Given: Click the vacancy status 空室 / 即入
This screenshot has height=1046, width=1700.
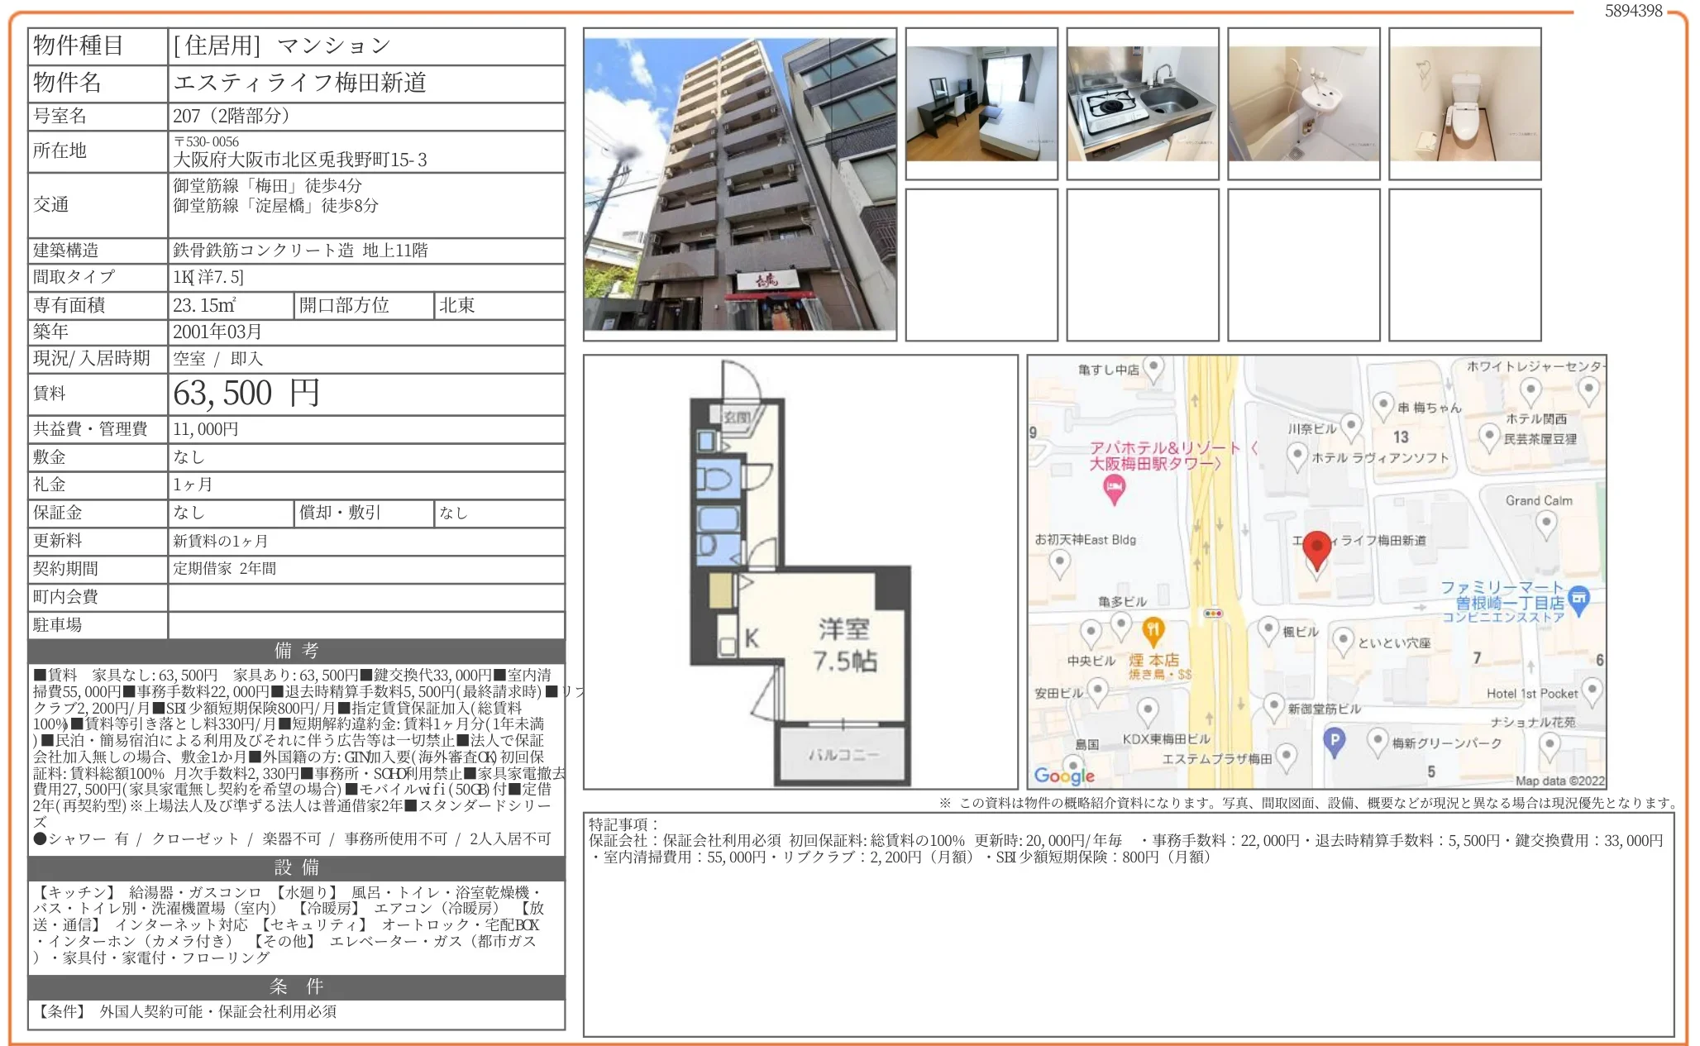Looking at the screenshot, I should pos(217,359).
